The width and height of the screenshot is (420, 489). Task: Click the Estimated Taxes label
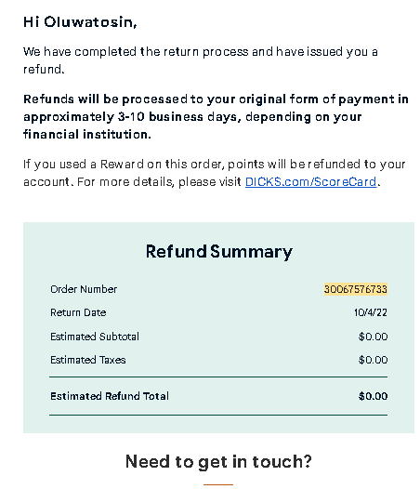pos(88,360)
